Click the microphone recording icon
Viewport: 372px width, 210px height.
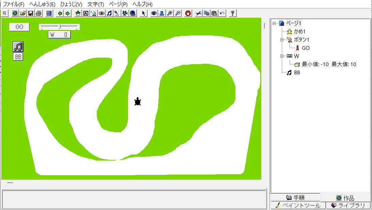point(117,13)
